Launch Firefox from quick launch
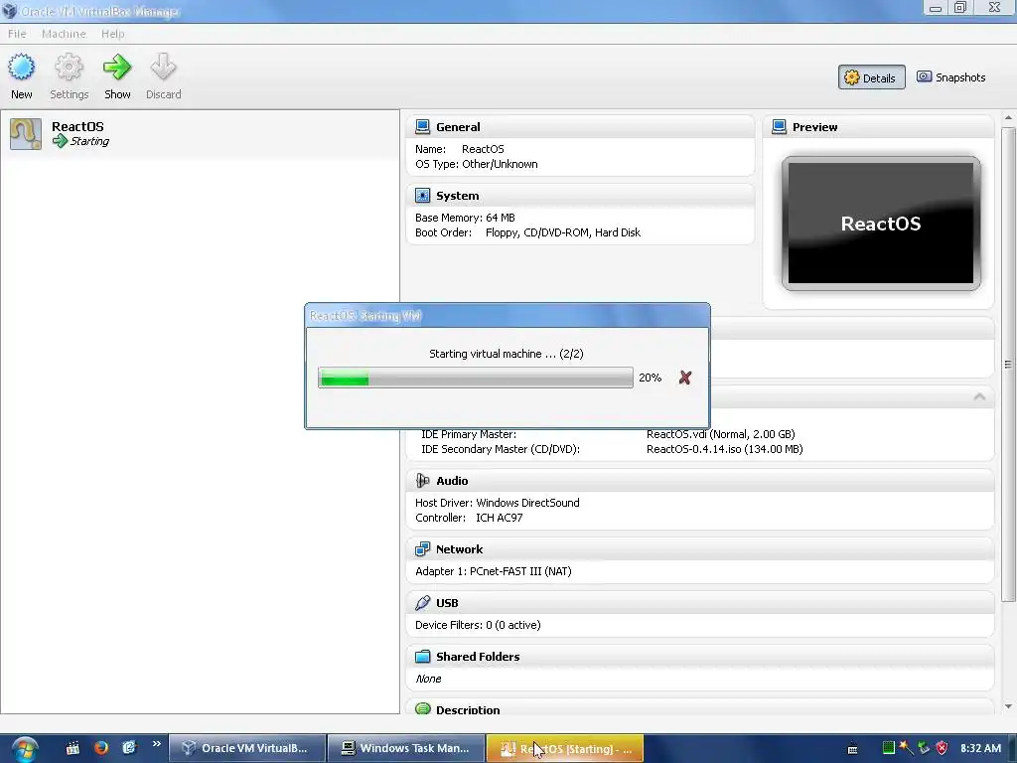The height and width of the screenshot is (763, 1017). 101,748
